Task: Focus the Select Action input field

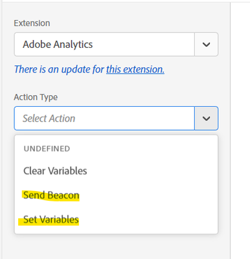Action: pos(104,118)
